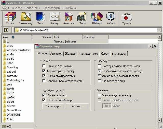The image size is (163, 129).
Task: Select the 0409 folder
Action: [8, 46]
